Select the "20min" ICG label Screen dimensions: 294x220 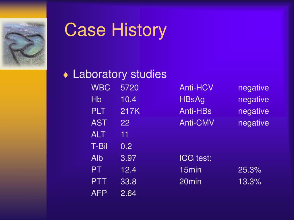(x=190, y=181)
